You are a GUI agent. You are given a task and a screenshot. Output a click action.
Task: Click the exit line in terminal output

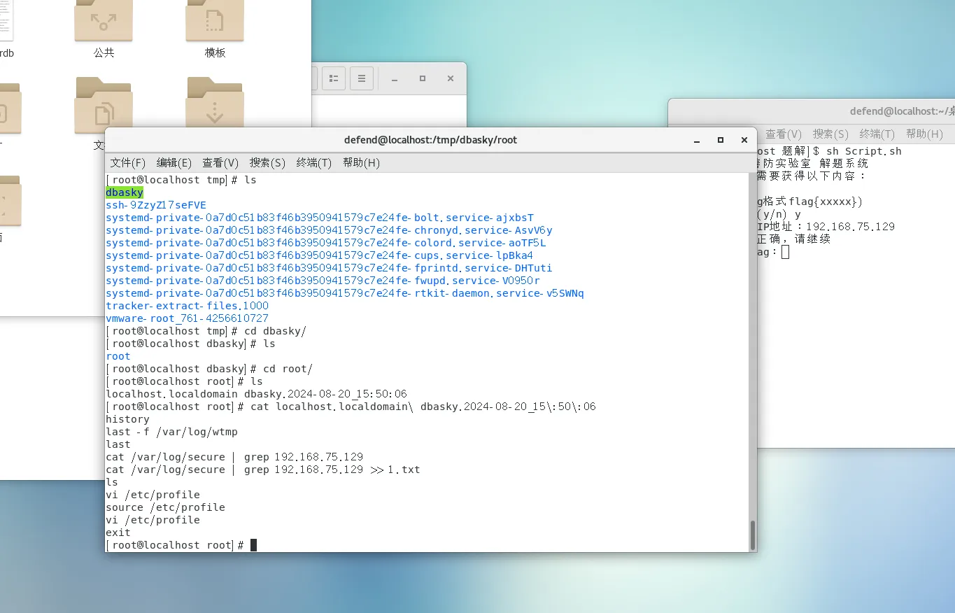(x=118, y=533)
